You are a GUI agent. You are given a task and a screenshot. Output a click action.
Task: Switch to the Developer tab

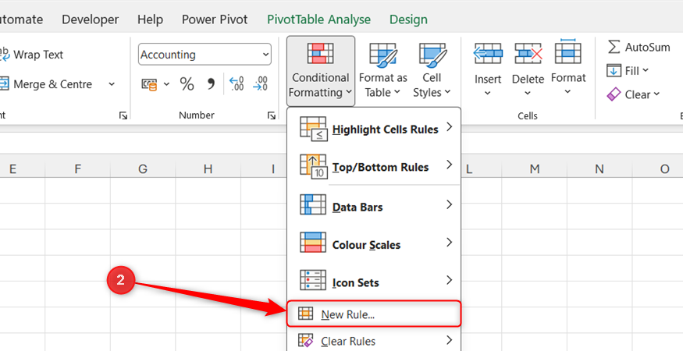[91, 19]
